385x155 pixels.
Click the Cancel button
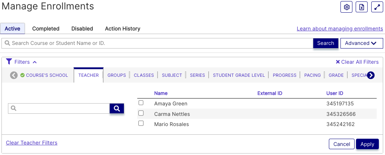pos(342,144)
